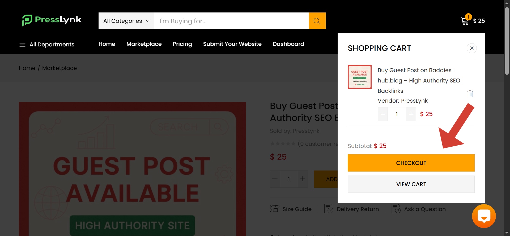Click the VIEW CART button
Screen dimensions: 510x236
411,184
